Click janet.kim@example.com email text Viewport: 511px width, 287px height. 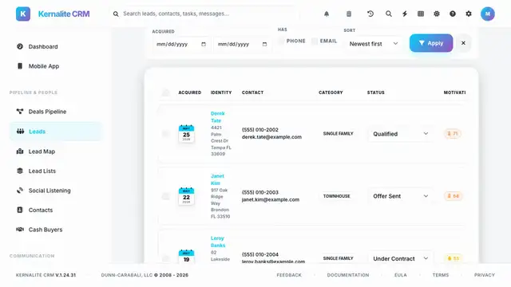click(271, 199)
